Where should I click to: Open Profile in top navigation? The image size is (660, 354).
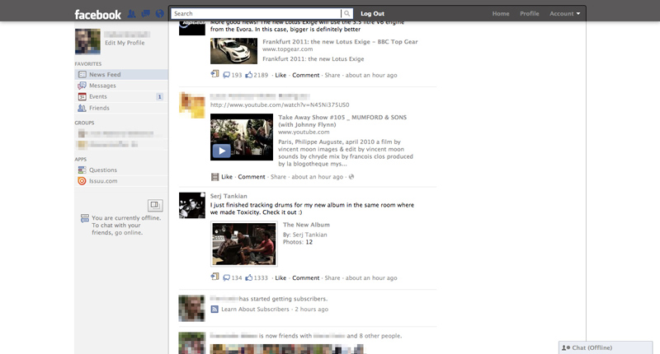click(530, 13)
